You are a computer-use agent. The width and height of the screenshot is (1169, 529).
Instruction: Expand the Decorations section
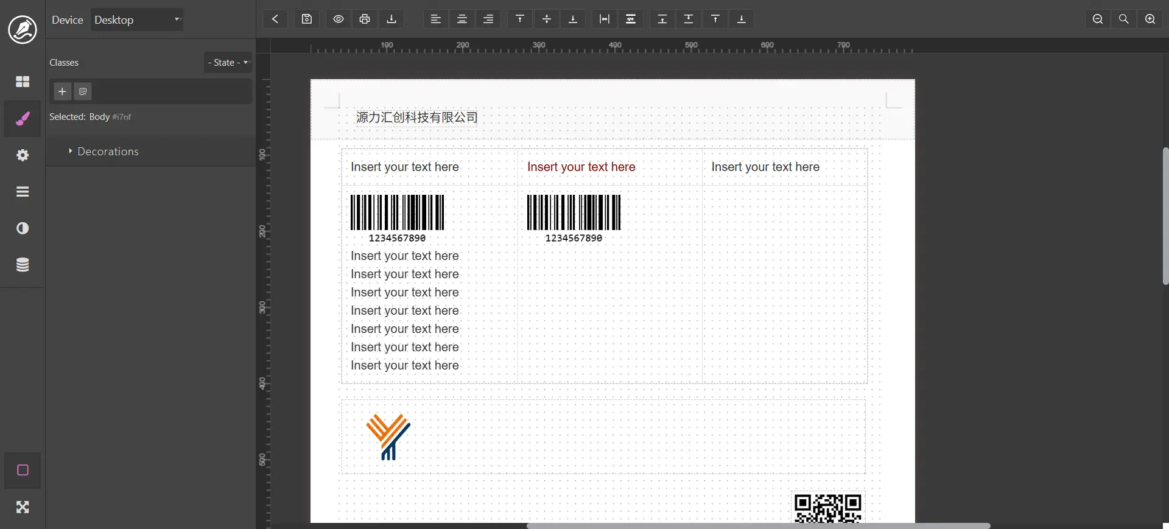108,152
